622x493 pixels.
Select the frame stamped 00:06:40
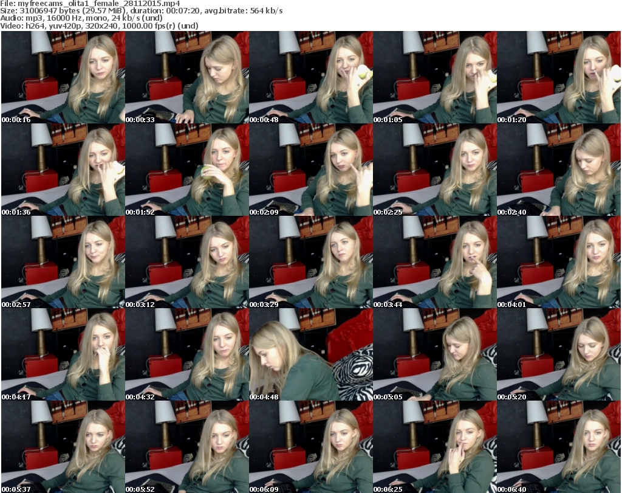pos(559,447)
